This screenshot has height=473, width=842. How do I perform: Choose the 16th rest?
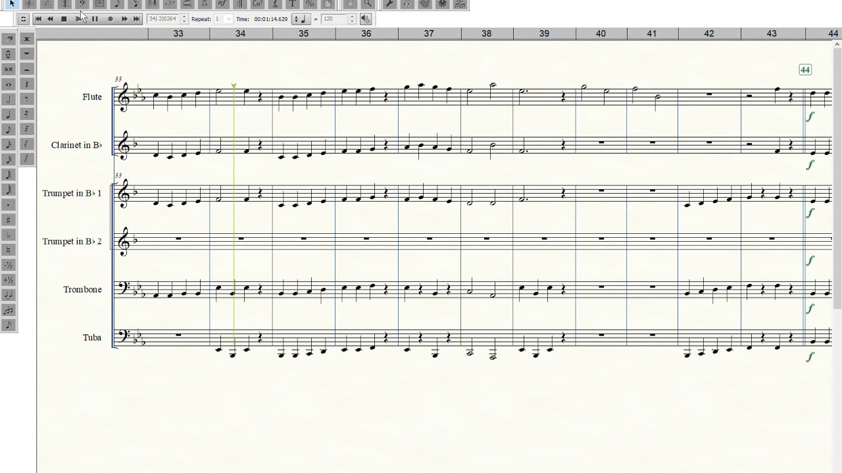click(26, 114)
